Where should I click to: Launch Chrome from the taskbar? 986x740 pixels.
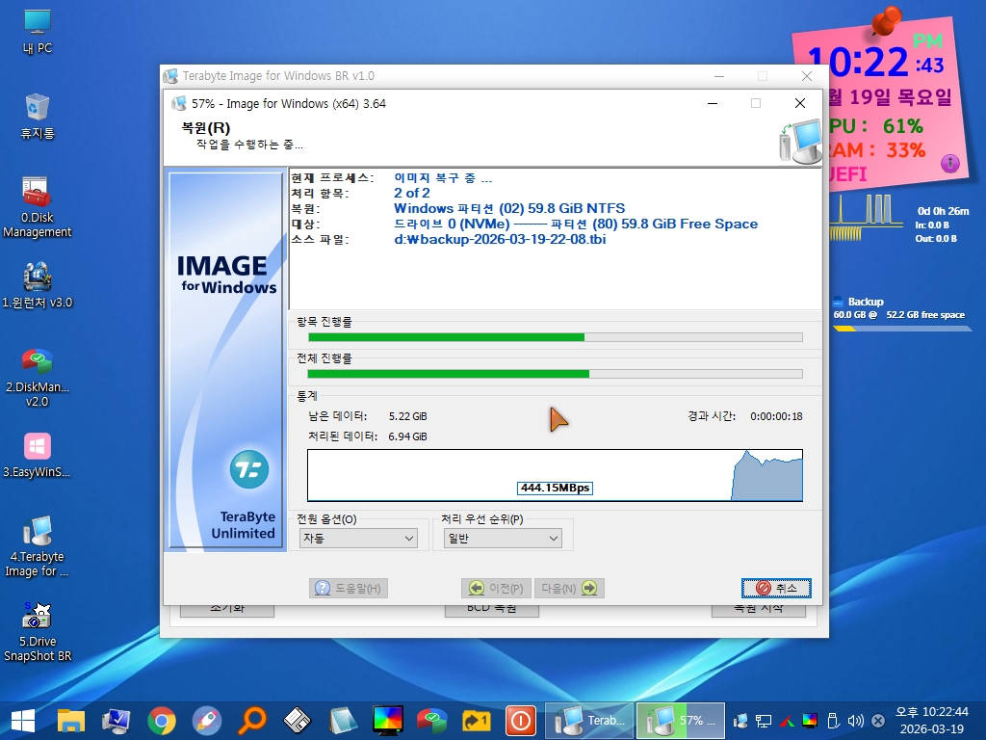(162, 721)
